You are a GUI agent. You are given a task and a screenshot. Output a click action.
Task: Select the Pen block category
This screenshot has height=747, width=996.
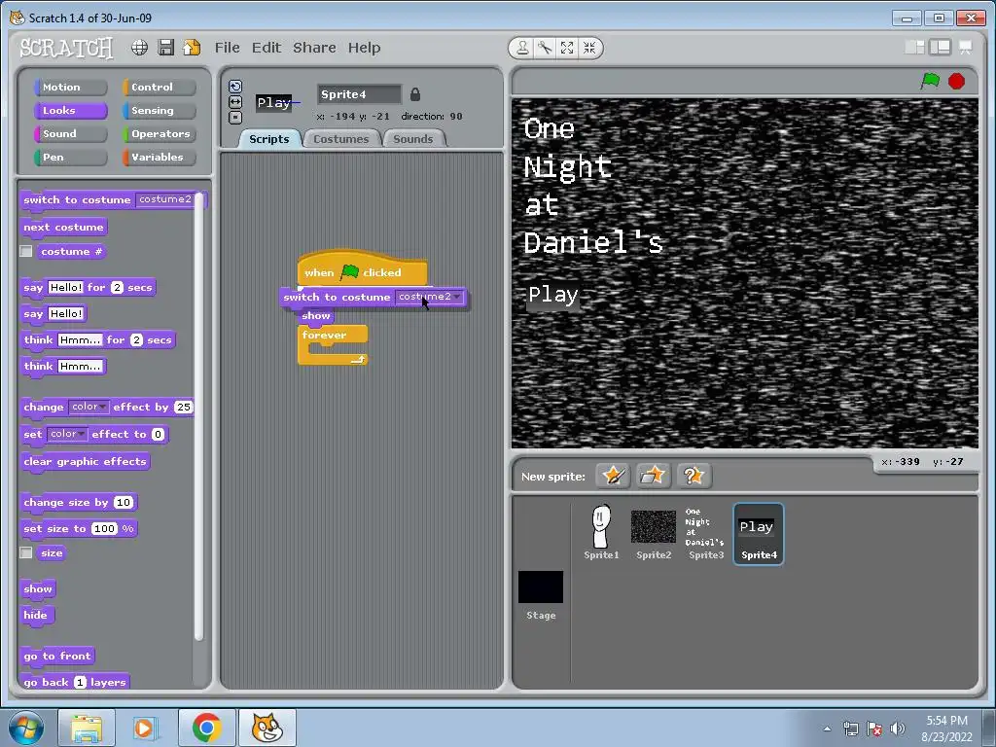(70, 158)
